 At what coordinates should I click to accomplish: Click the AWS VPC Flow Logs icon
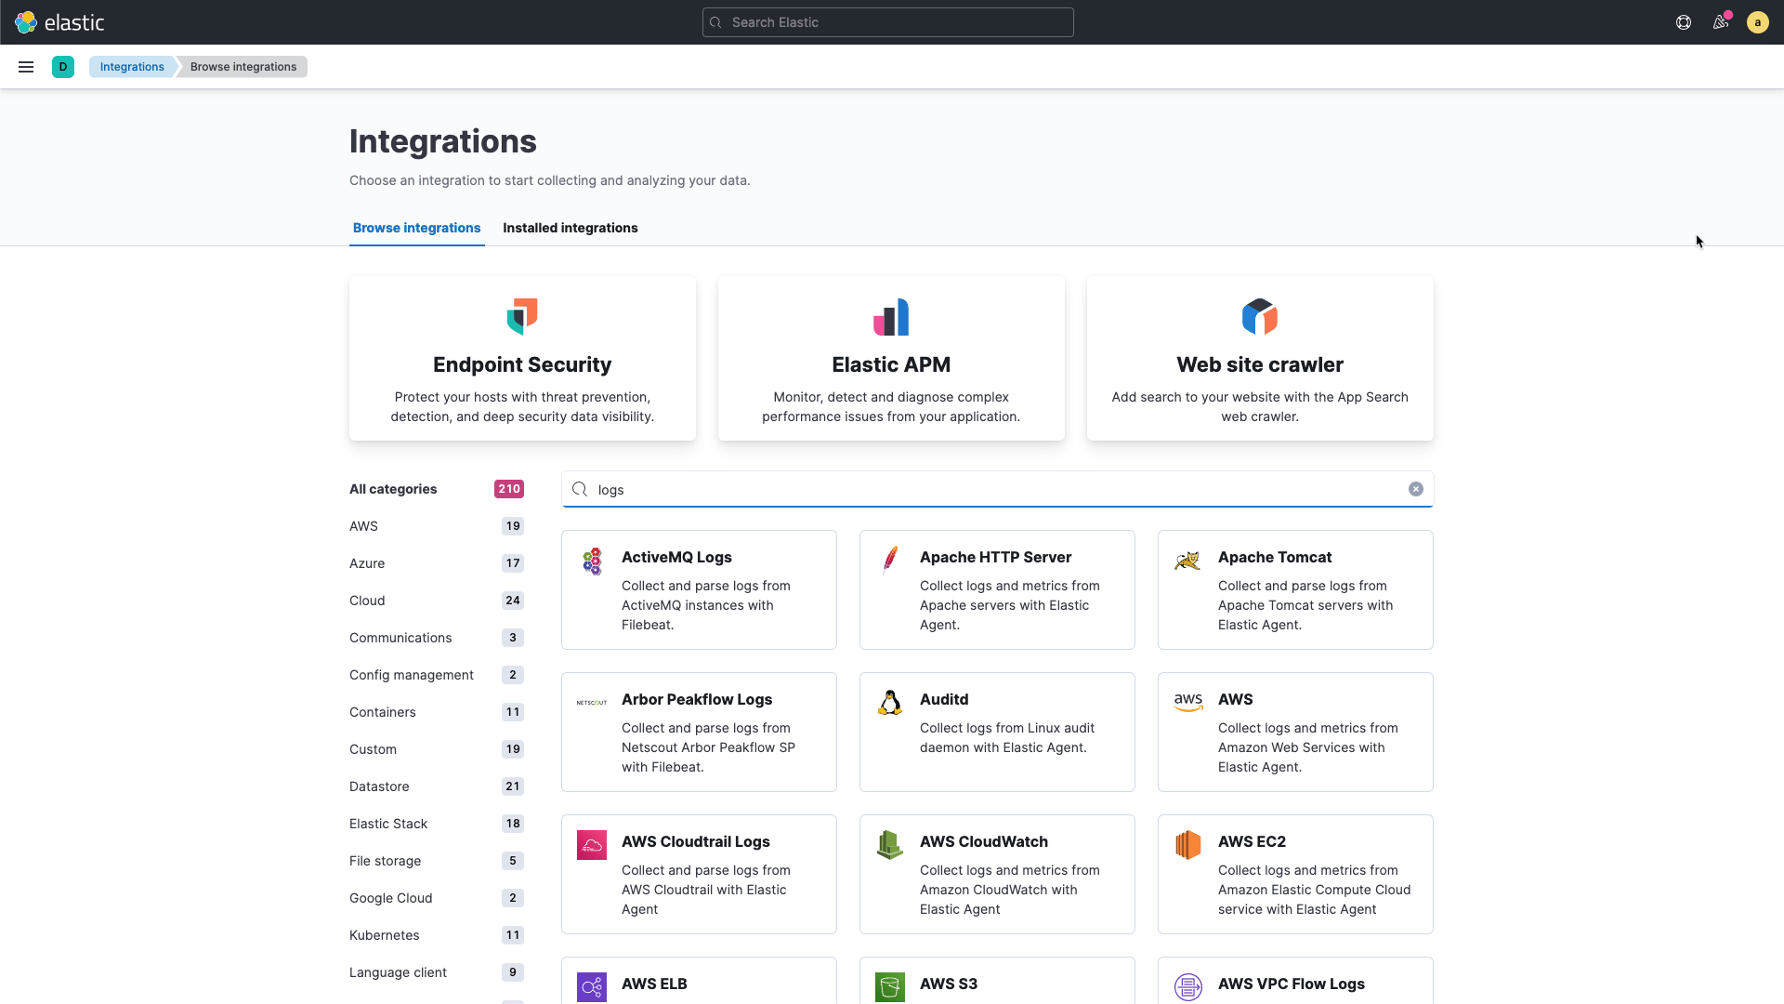click(1188, 987)
